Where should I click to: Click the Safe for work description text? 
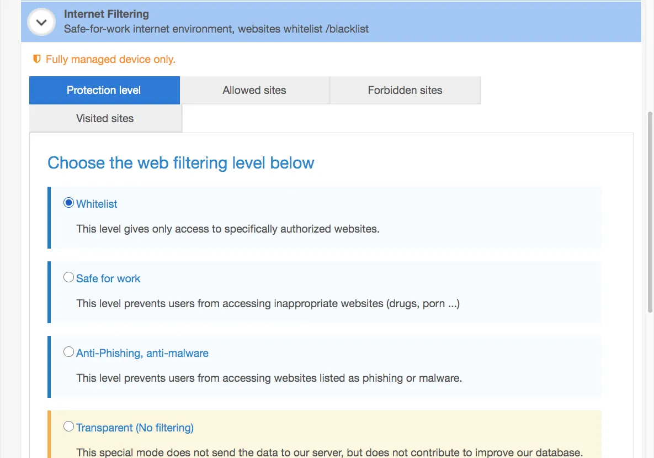click(x=268, y=303)
